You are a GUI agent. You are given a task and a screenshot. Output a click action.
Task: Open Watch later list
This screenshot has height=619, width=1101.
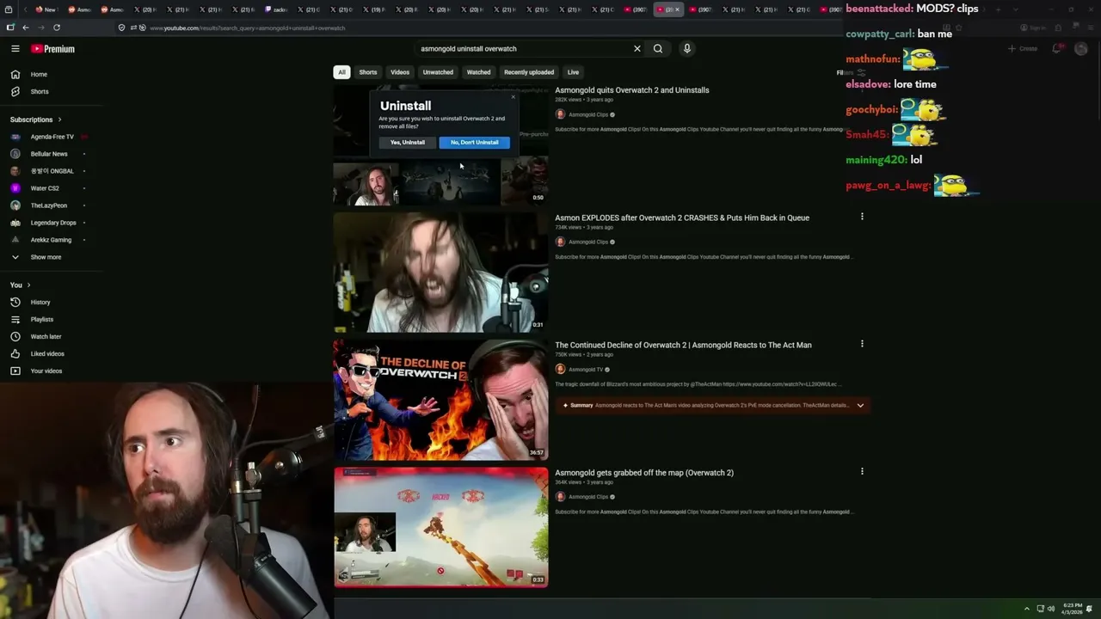click(x=46, y=336)
